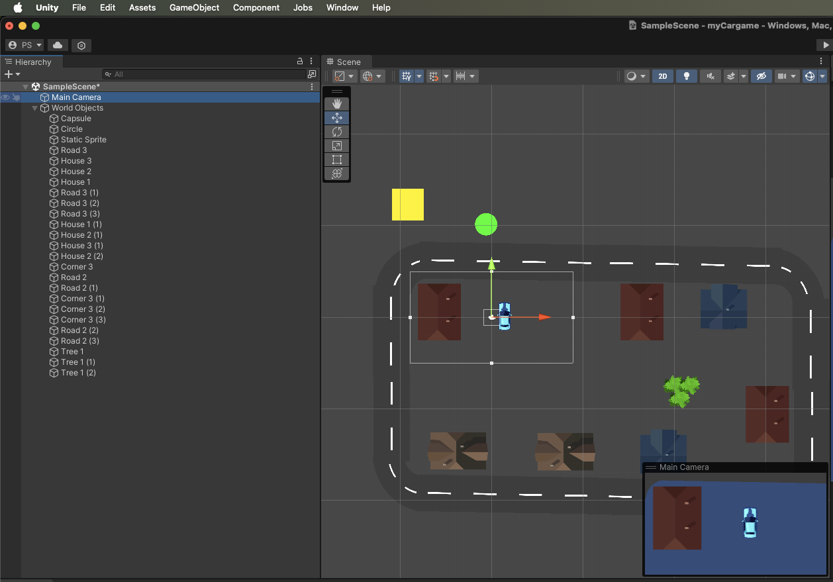Open the PS account dropdown

24,45
